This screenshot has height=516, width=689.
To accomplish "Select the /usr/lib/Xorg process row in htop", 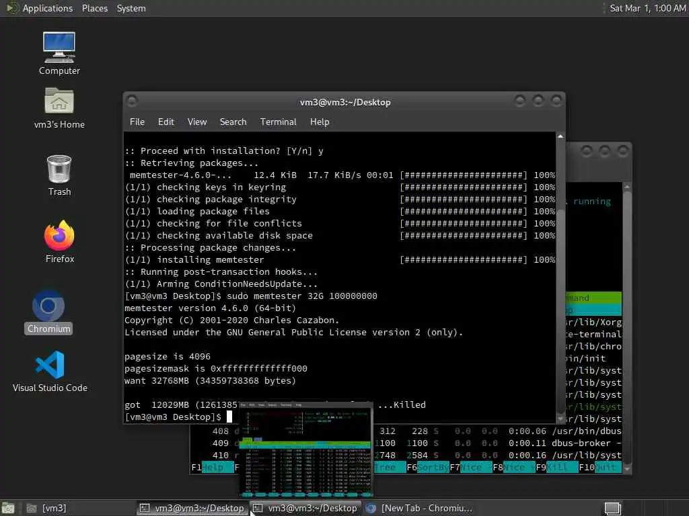I will point(593,322).
